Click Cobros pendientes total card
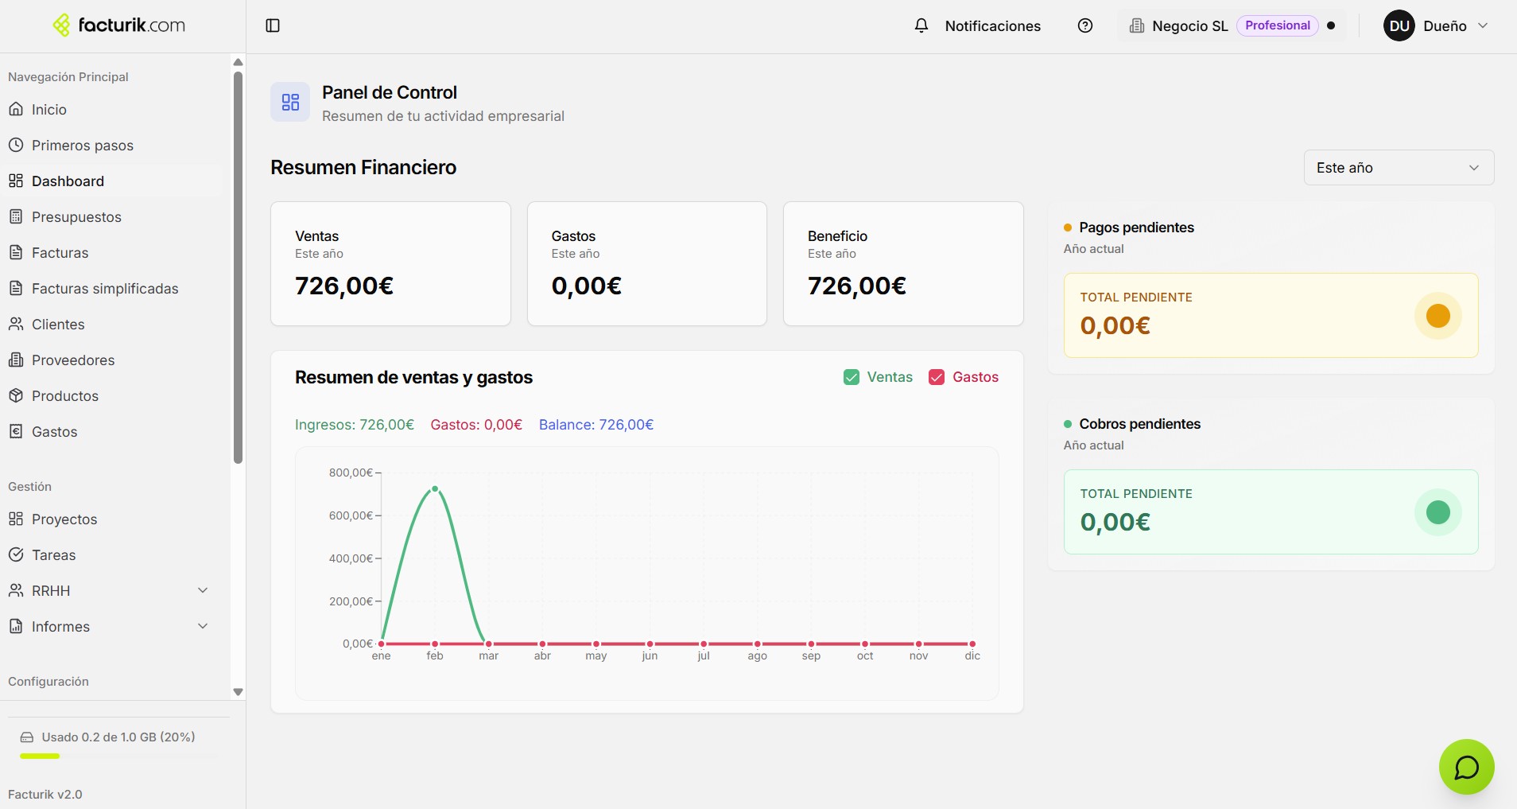Image resolution: width=1517 pixels, height=809 pixels. pyautogui.click(x=1271, y=511)
